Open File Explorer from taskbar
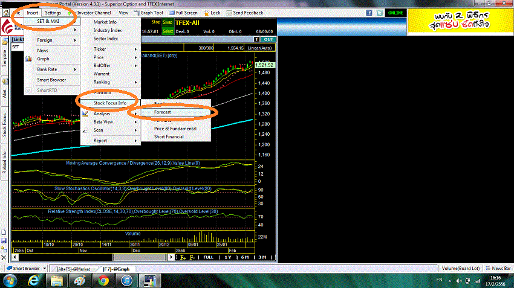The height and width of the screenshot is (288, 514). [x=57, y=281]
